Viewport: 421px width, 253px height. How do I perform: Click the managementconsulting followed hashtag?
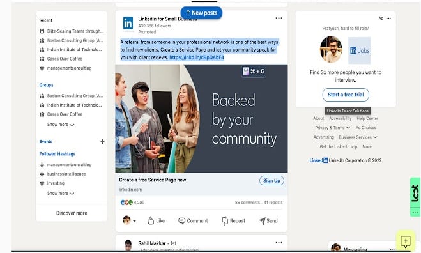pyautogui.click(x=66, y=165)
